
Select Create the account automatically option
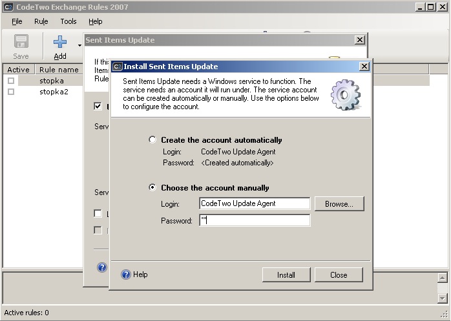pyautogui.click(x=152, y=140)
